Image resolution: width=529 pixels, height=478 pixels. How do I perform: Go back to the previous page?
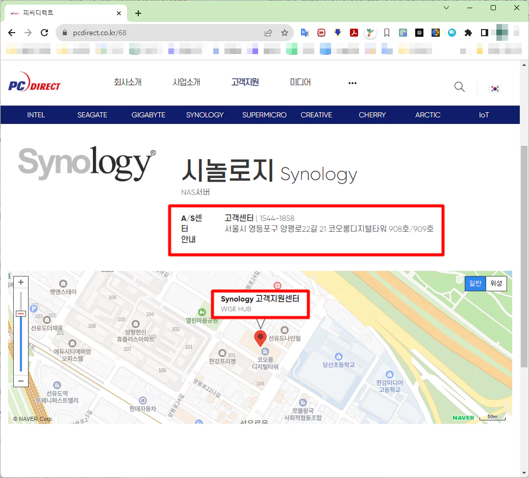(12, 33)
